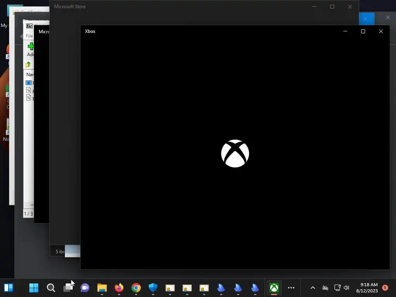
Task: Switch to Google Chrome on the taskbar
Action: pos(136,288)
